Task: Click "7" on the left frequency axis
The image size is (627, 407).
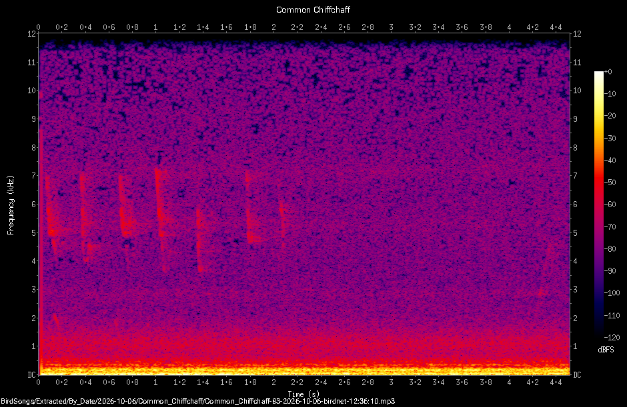Action: 33,176
